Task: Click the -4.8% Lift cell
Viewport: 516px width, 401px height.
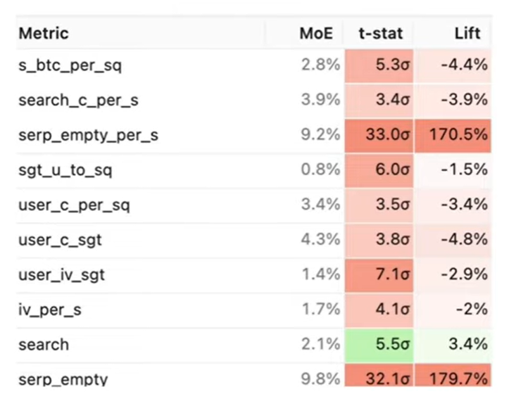Action: click(x=453, y=240)
